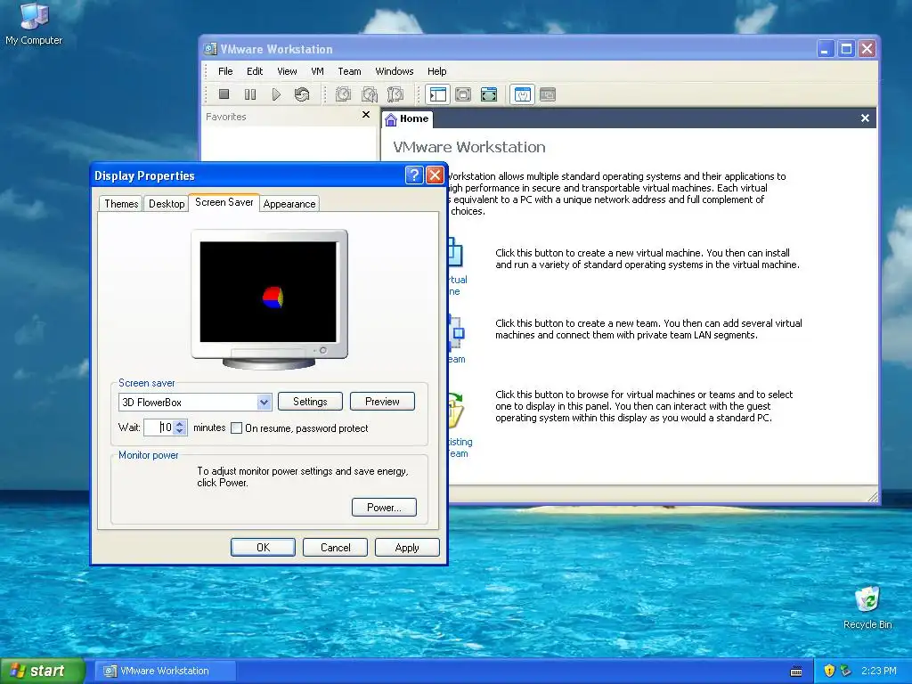The height and width of the screenshot is (684, 912).
Task: Click the screen saver preview monitor
Action: [x=269, y=298]
